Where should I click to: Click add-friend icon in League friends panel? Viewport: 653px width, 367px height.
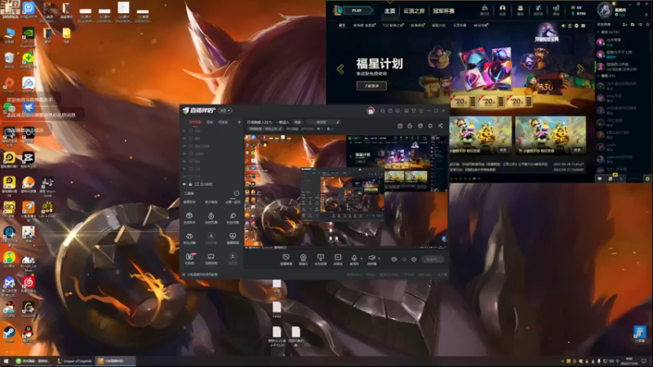(624, 25)
